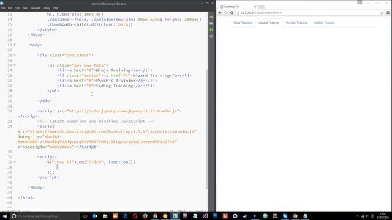This screenshot has height=220, width=392.
Task: Open a new Chrome tab
Action: (262, 7)
